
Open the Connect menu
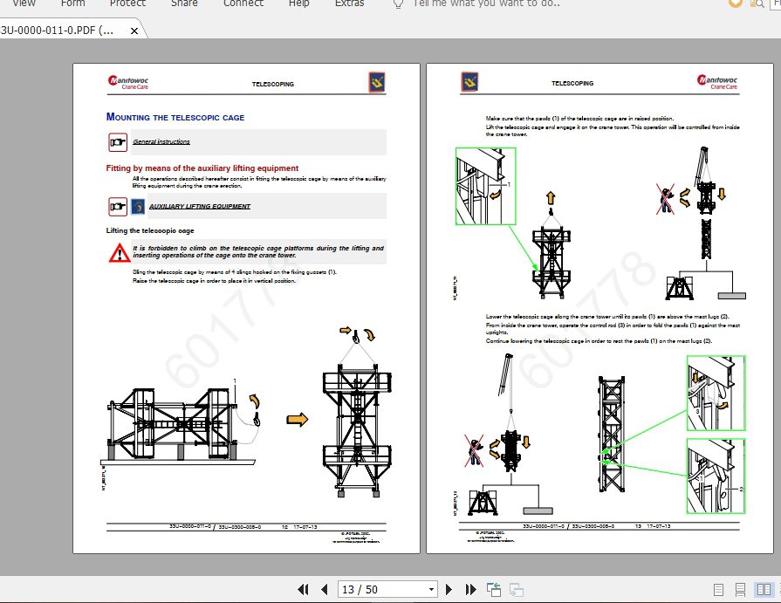click(x=243, y=4)
